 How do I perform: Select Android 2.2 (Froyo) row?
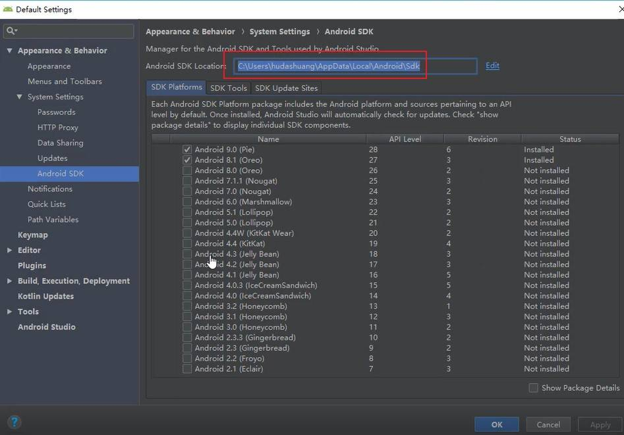[385, 358]
